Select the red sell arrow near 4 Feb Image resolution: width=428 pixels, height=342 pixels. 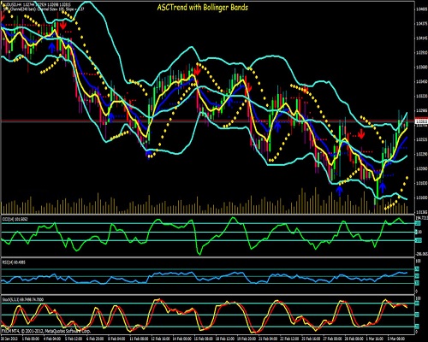click(x=63, y=25)
